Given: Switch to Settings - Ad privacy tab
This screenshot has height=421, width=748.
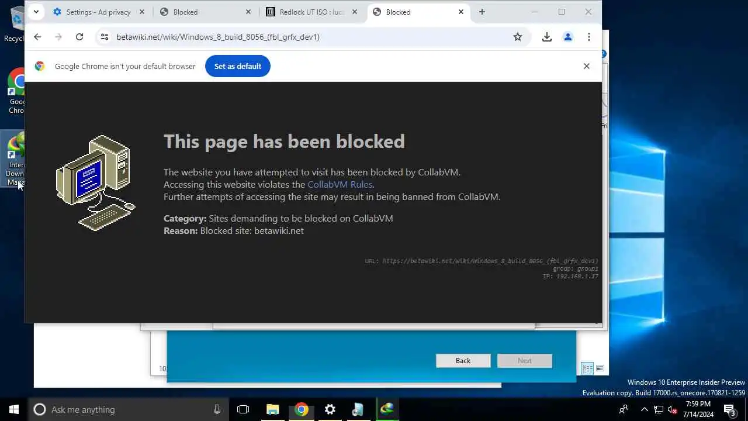Looking at the screenshot, I should click(x=99, y=12).
